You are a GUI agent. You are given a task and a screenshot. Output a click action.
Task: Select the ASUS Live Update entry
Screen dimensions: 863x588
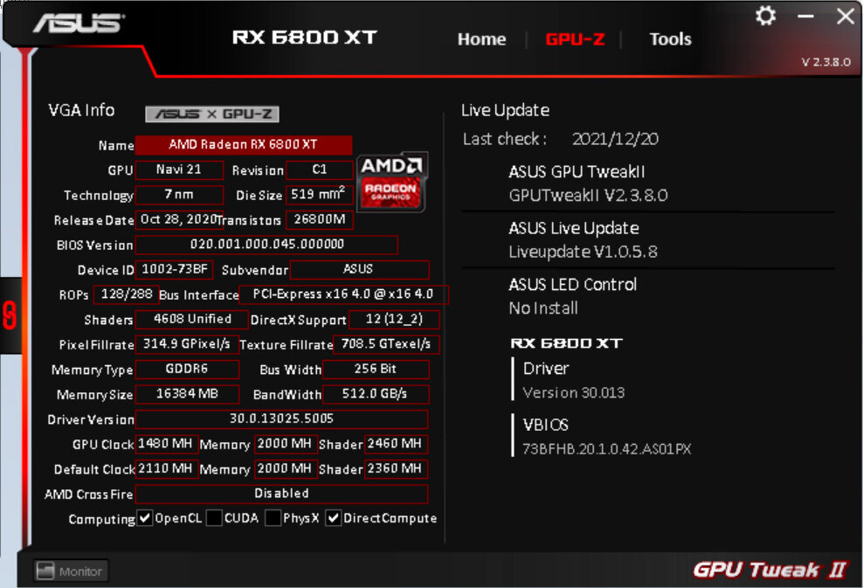[583, 239]
